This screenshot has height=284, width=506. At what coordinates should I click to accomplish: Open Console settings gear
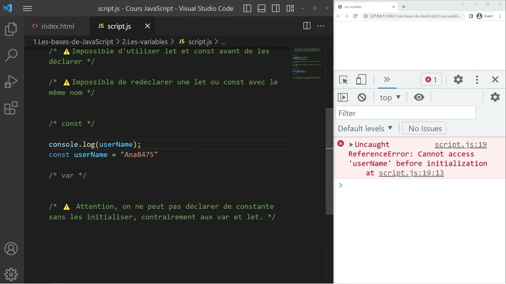(x=495, y=97)
